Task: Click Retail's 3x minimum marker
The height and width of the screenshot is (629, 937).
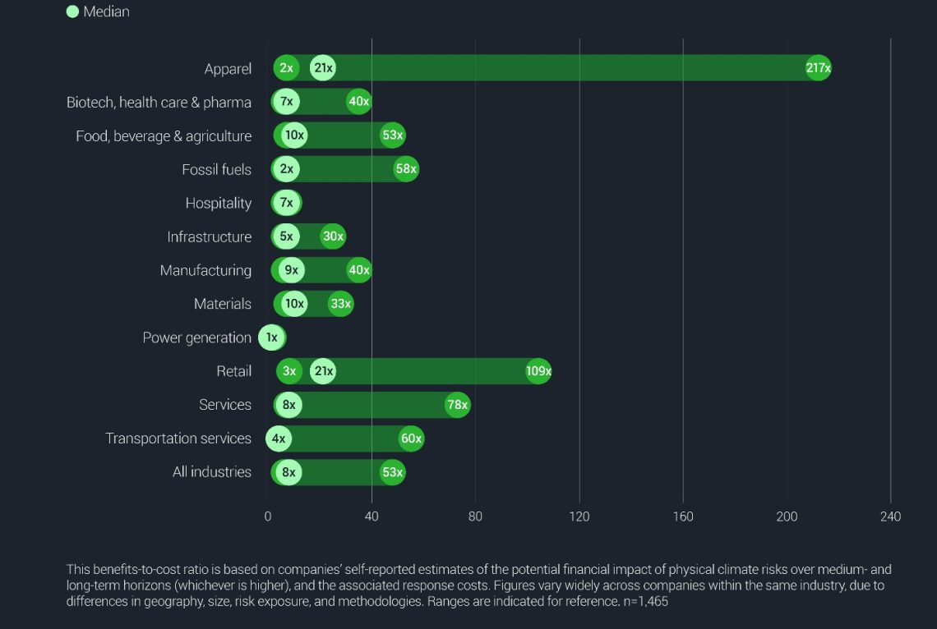Action: tap(289, 371)
